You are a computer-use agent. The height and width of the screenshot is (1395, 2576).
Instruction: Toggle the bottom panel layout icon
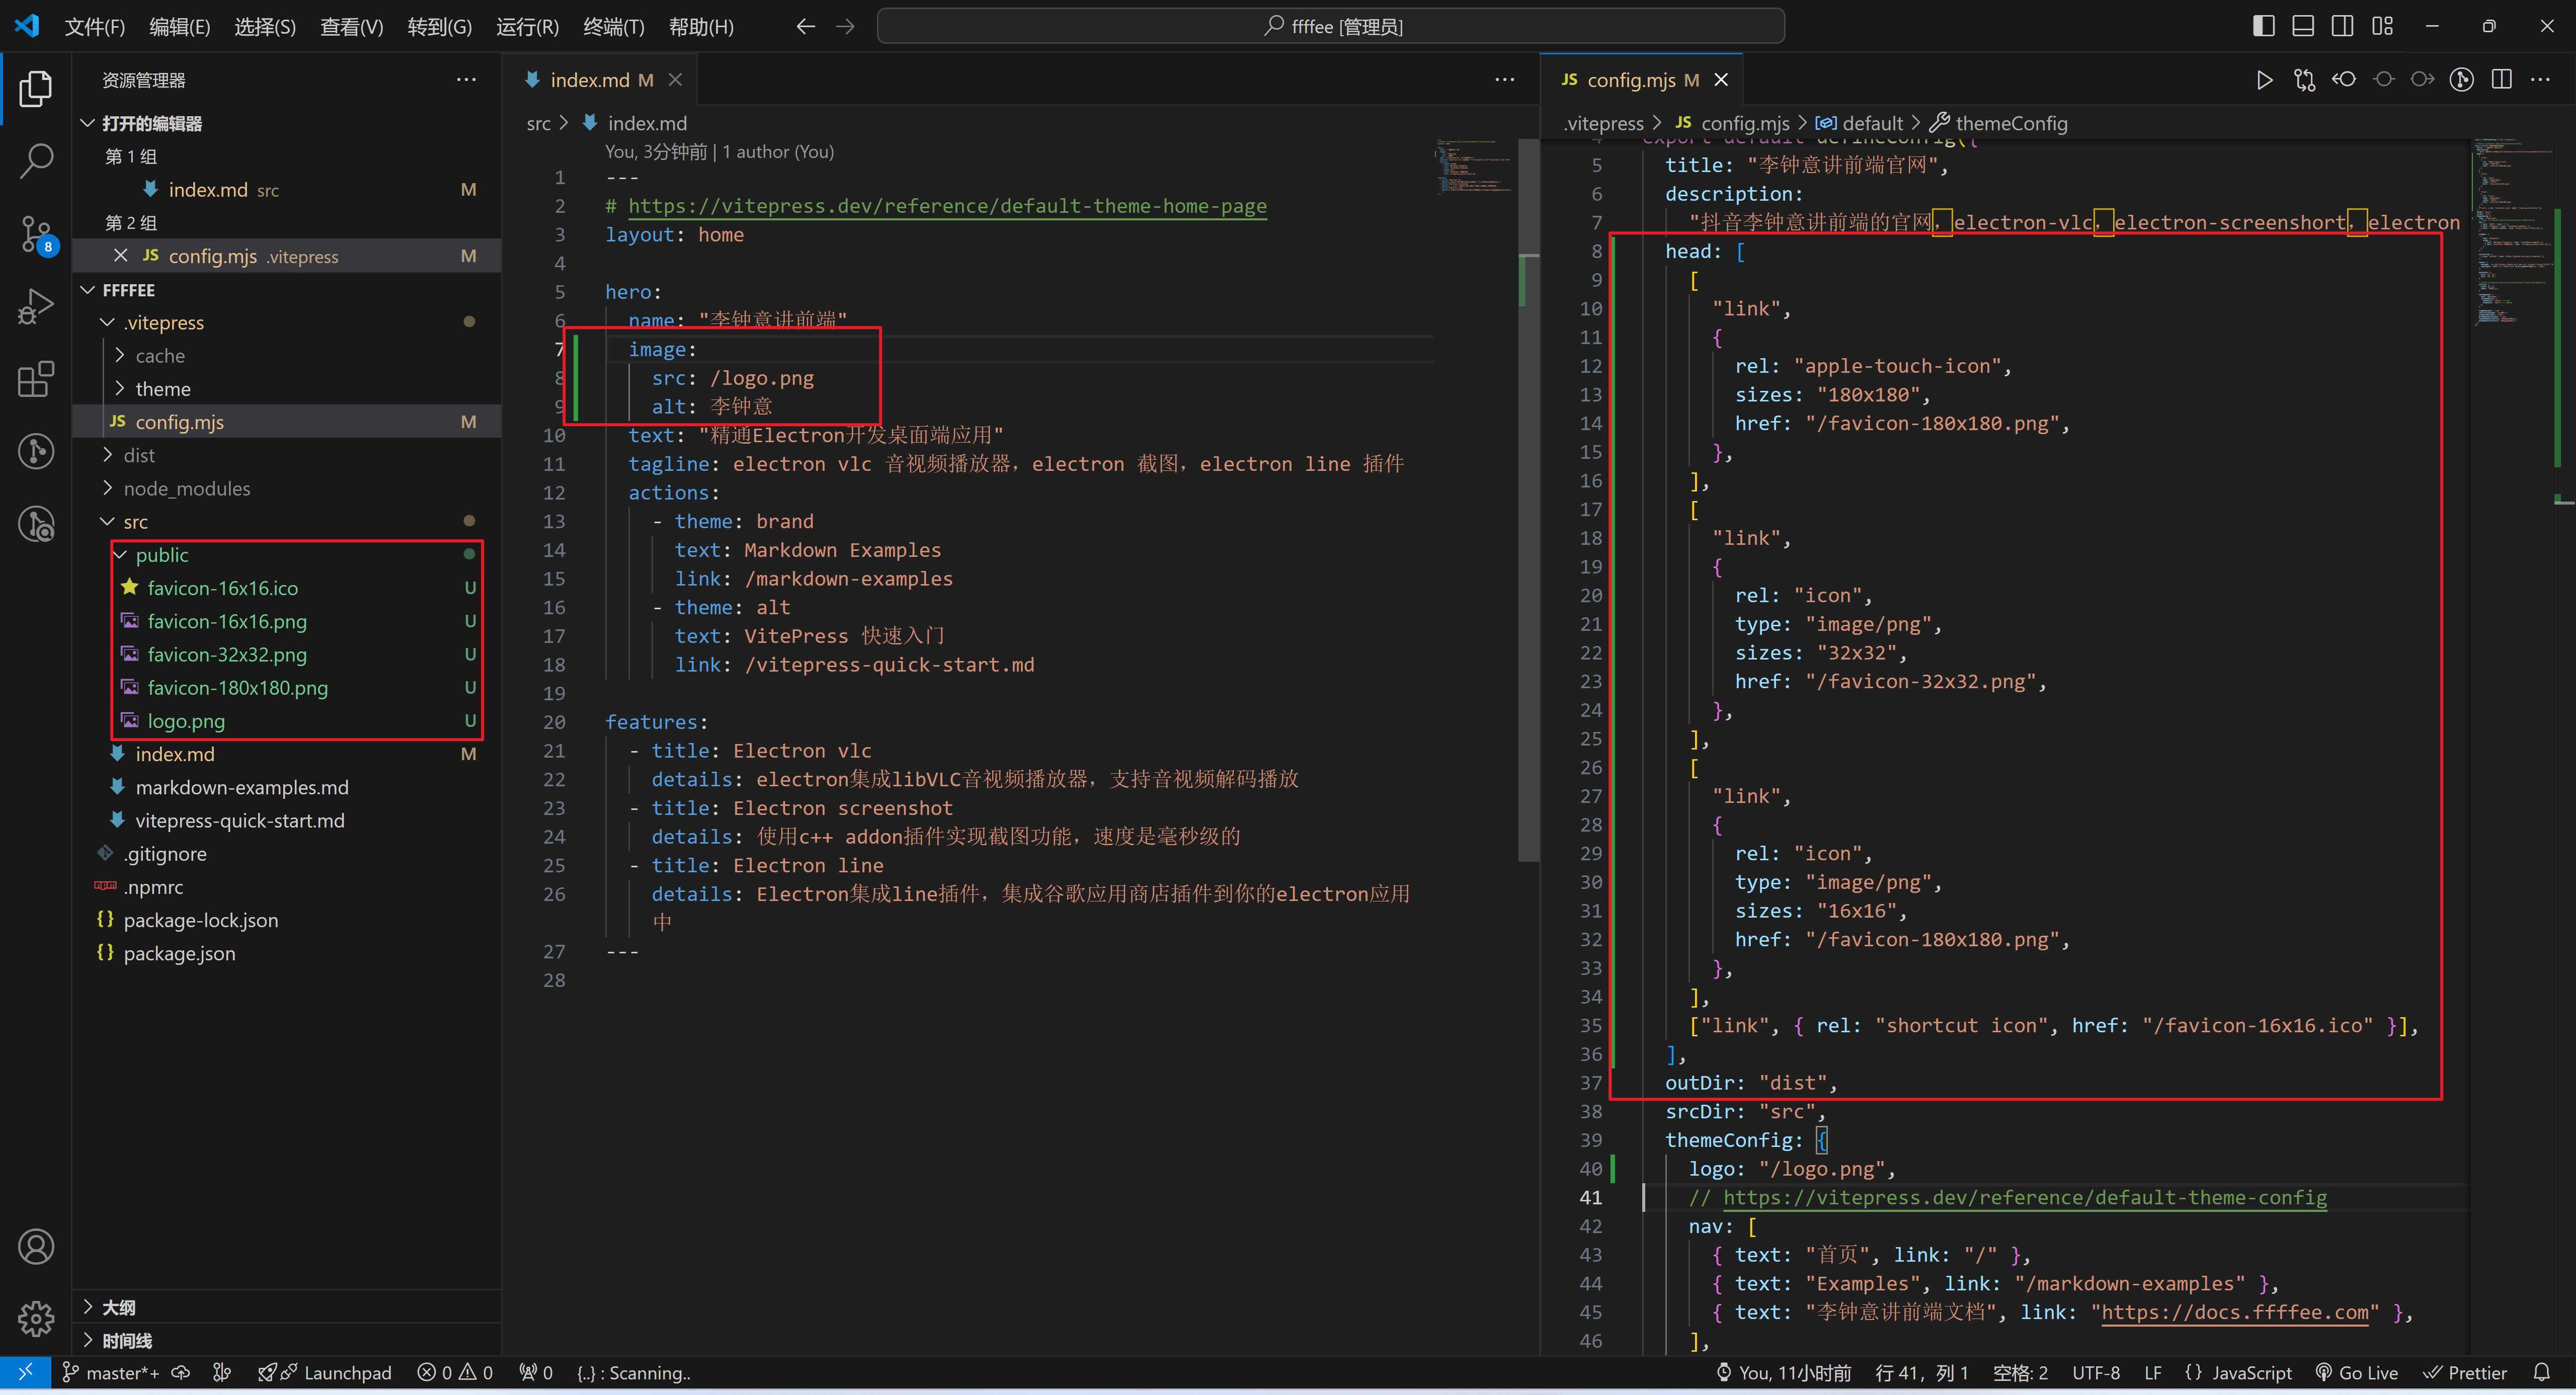pyautogui.click(x=2303, y=27)
